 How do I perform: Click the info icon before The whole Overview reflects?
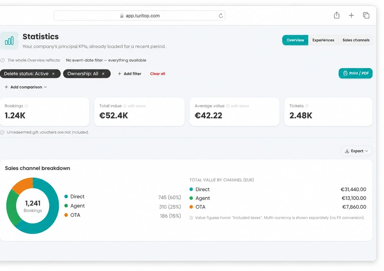click(x=2, y=60)
